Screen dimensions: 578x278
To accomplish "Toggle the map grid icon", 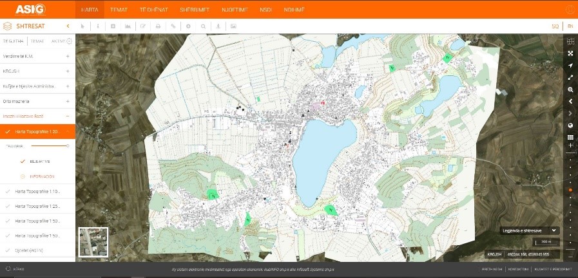I will pyautogui.click(x=570, y=41).
